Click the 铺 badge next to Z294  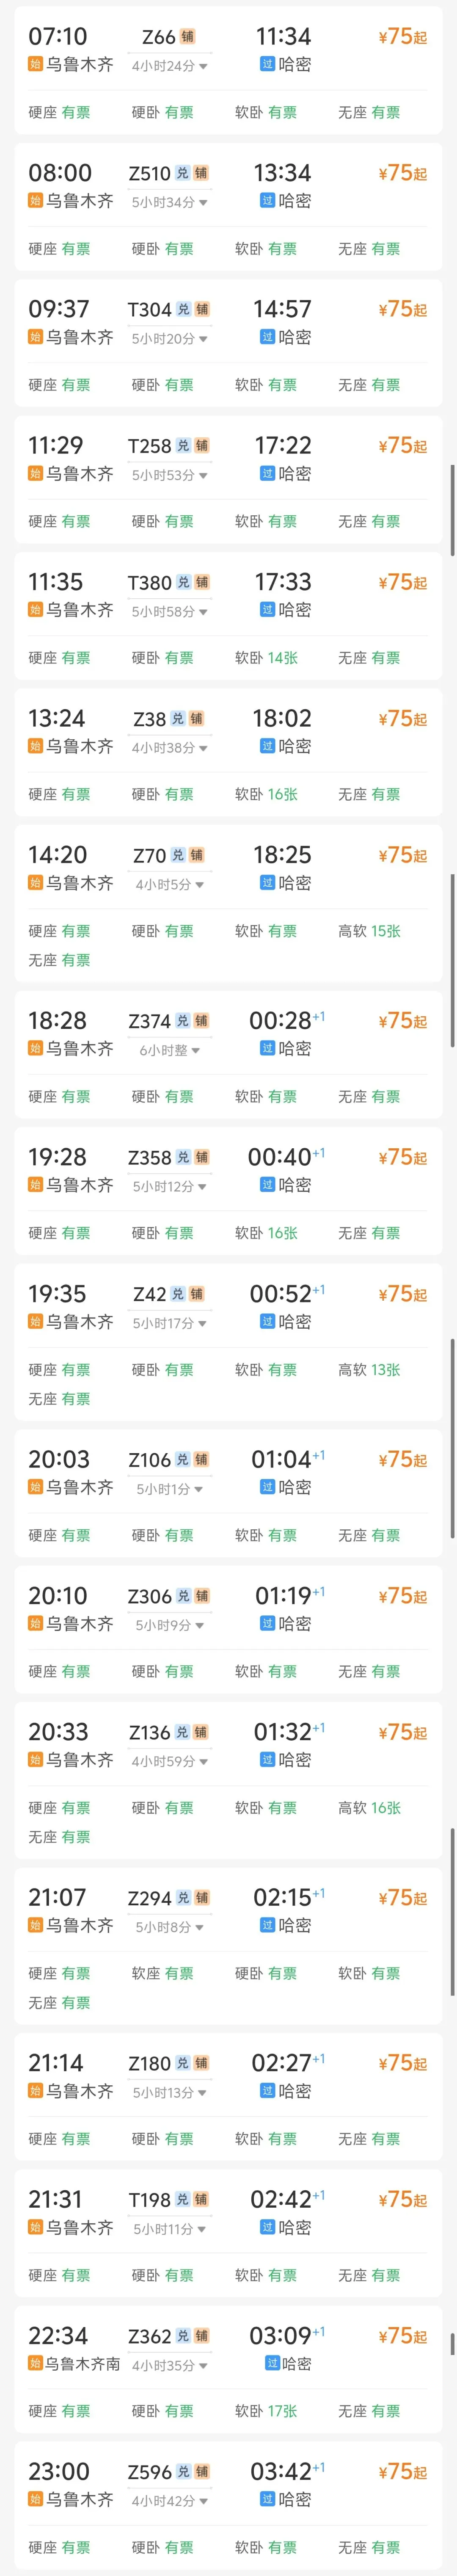click(x=201, y=1897)
